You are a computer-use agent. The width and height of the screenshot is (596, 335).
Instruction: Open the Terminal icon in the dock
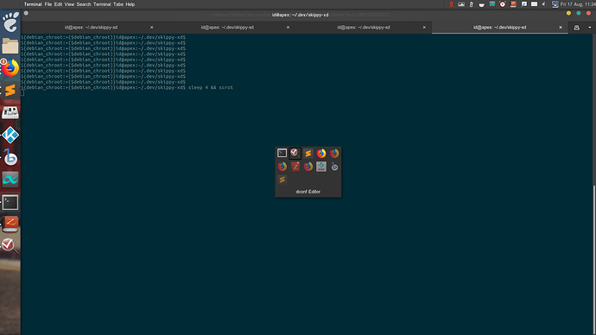click(x=10, y=202)
